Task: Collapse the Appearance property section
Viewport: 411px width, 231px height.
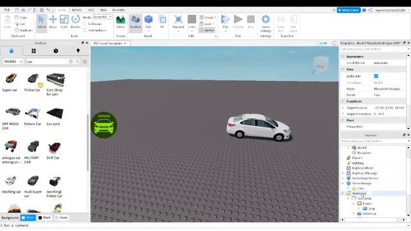Action: click(343, 56)
